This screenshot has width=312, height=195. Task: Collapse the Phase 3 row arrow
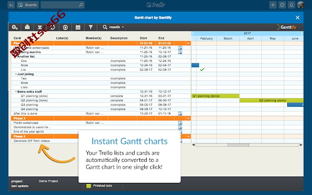click(x=188, y=136)
